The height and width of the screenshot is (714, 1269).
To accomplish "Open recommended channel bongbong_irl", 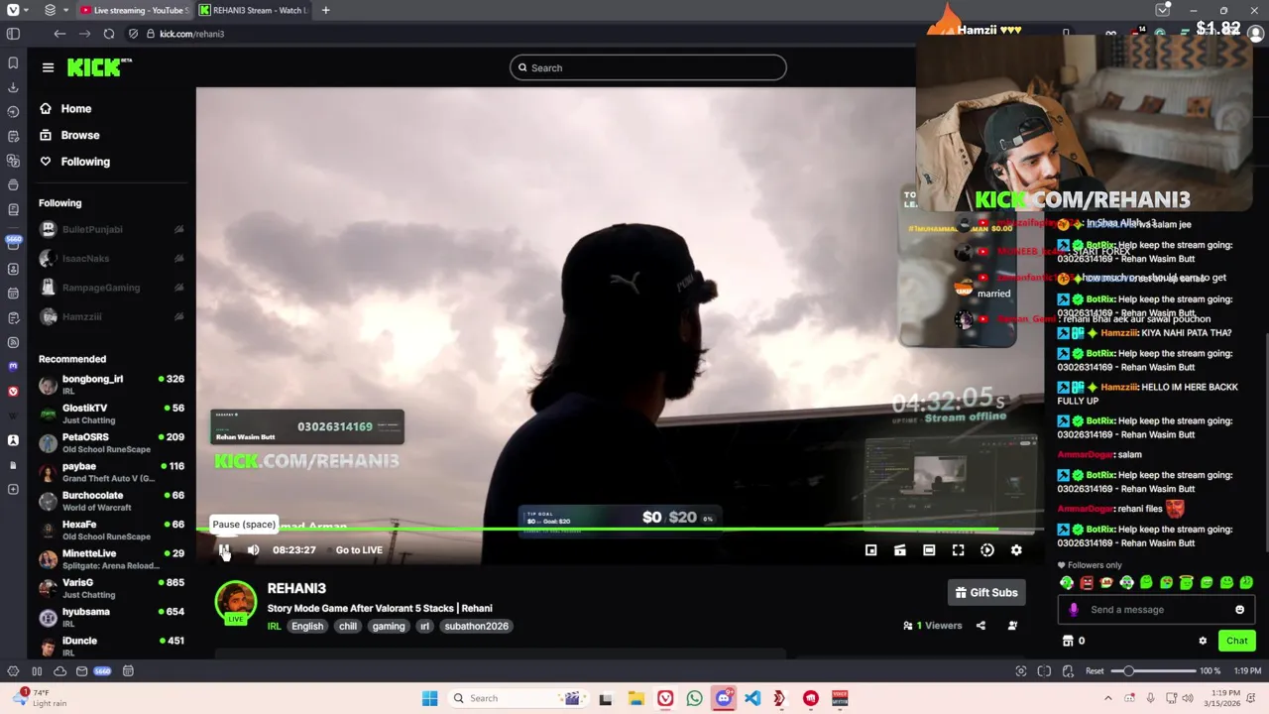I will point(111,385).
